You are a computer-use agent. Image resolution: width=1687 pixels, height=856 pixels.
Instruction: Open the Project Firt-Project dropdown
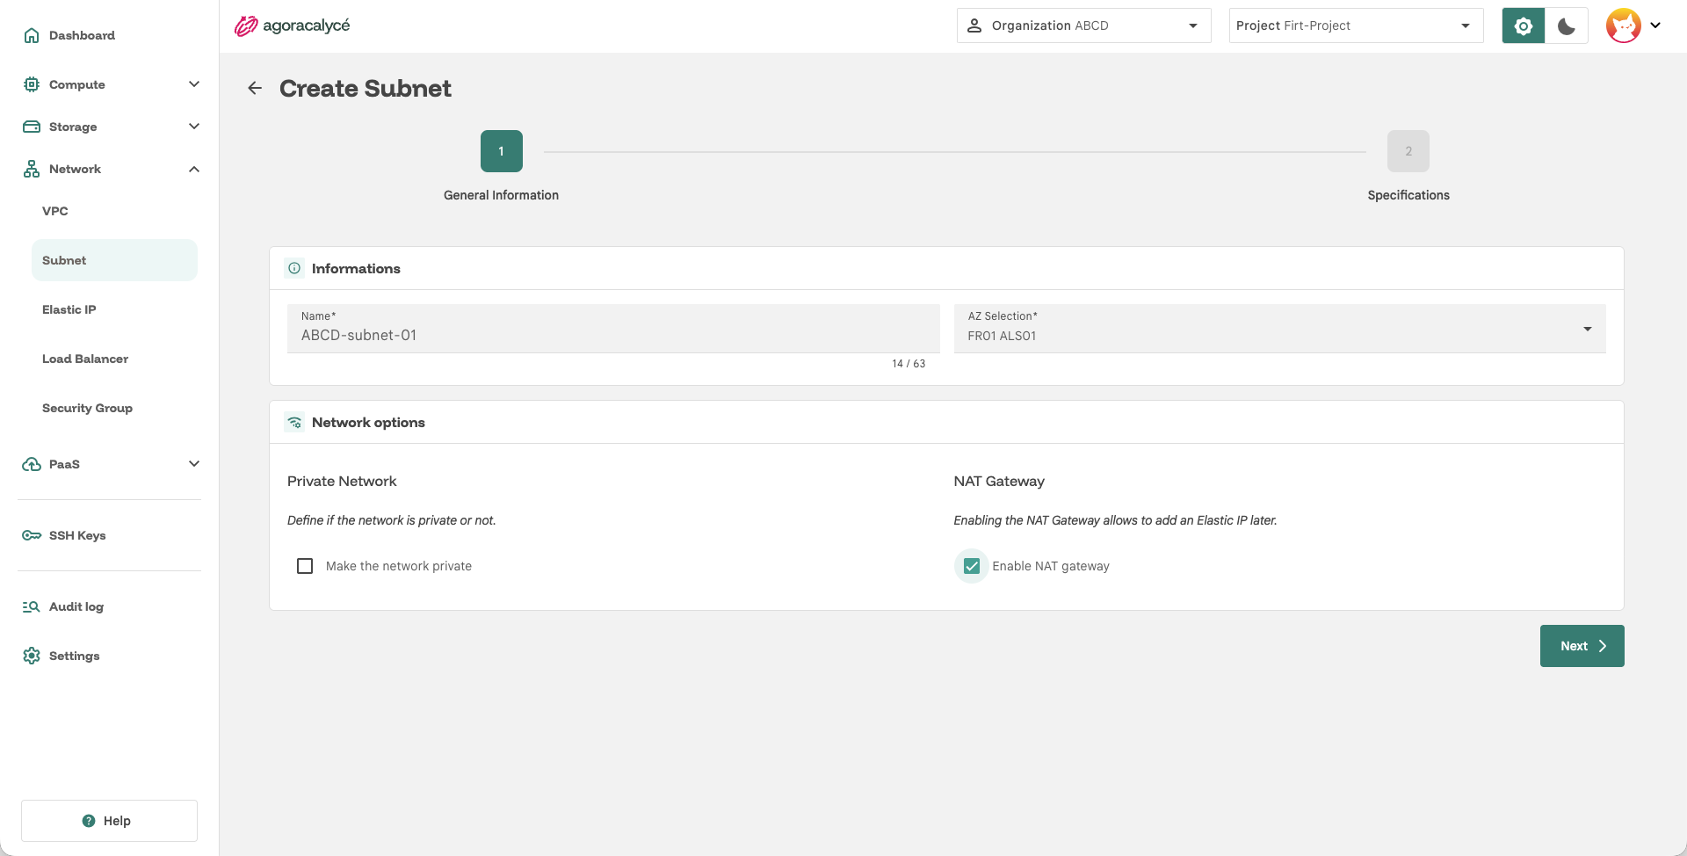pyautogui.click(x=1356, y=25)
